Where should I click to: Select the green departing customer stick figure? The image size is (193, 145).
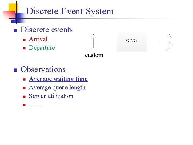pos(169,43)
